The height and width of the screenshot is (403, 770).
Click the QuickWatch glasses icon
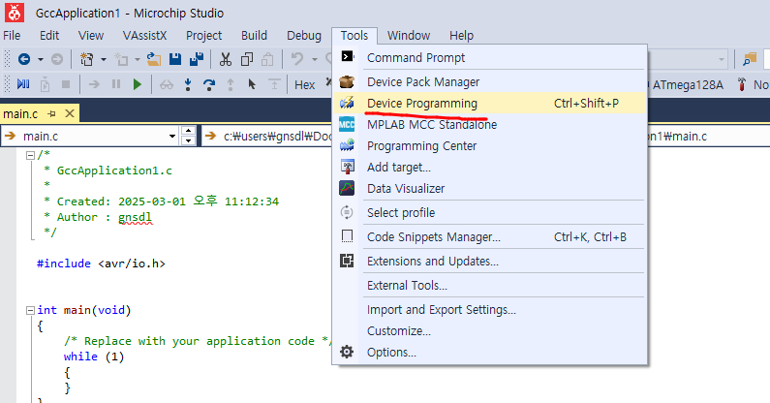[167, 84]
